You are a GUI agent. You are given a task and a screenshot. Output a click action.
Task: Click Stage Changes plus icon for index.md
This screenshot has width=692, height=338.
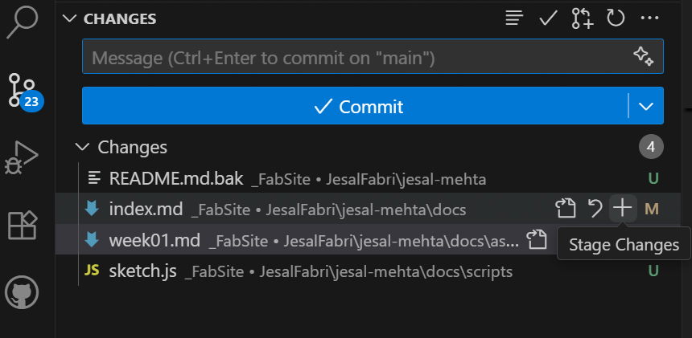(x=622, y=210)
